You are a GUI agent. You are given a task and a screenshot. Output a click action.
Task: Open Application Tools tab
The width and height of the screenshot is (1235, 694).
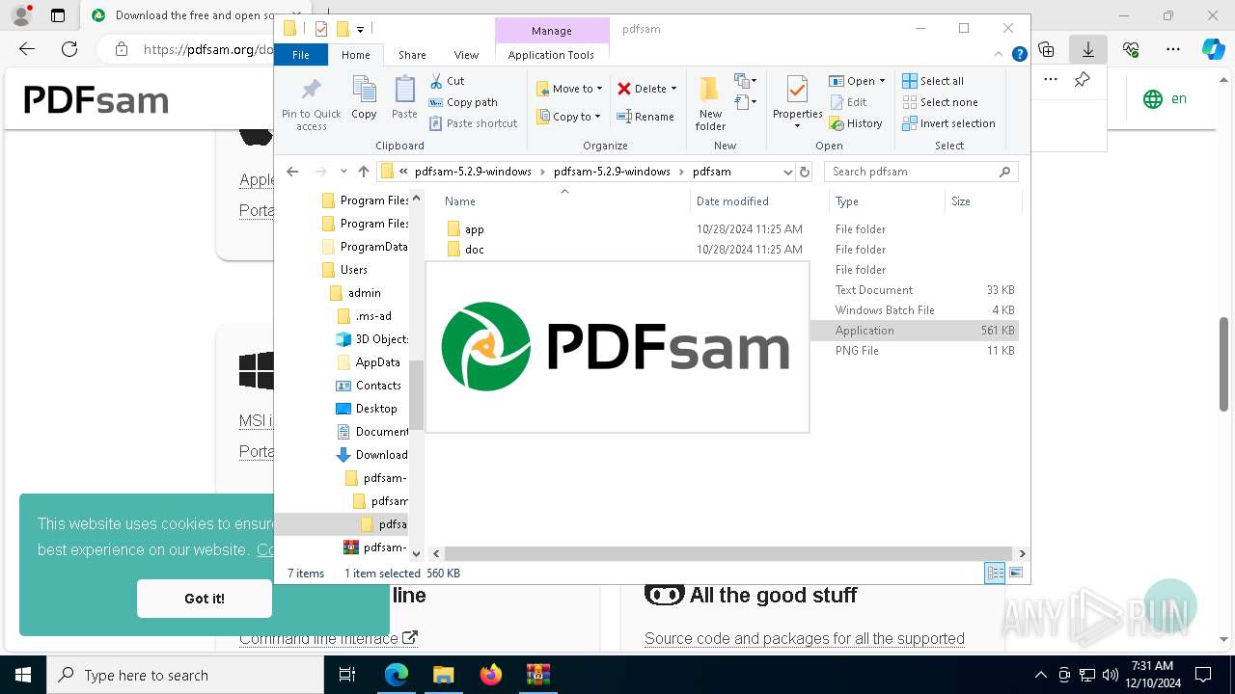[x=551, y=55]
